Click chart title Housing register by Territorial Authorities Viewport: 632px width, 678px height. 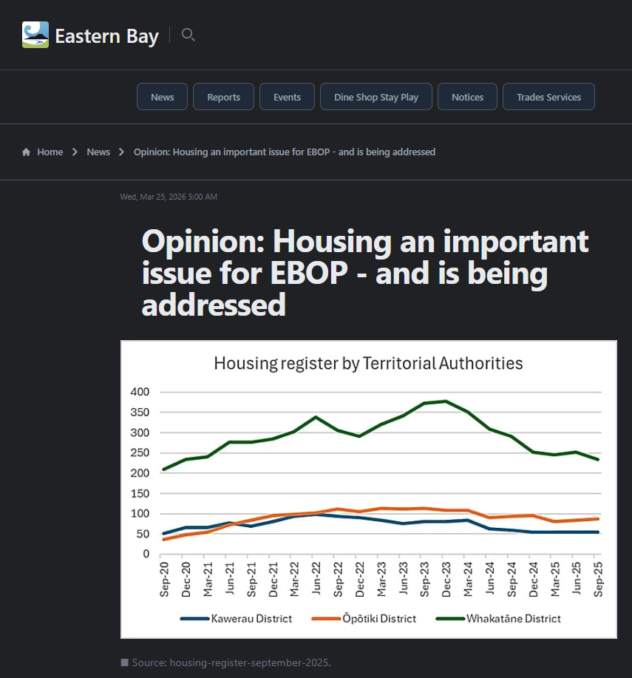(368, 363)
